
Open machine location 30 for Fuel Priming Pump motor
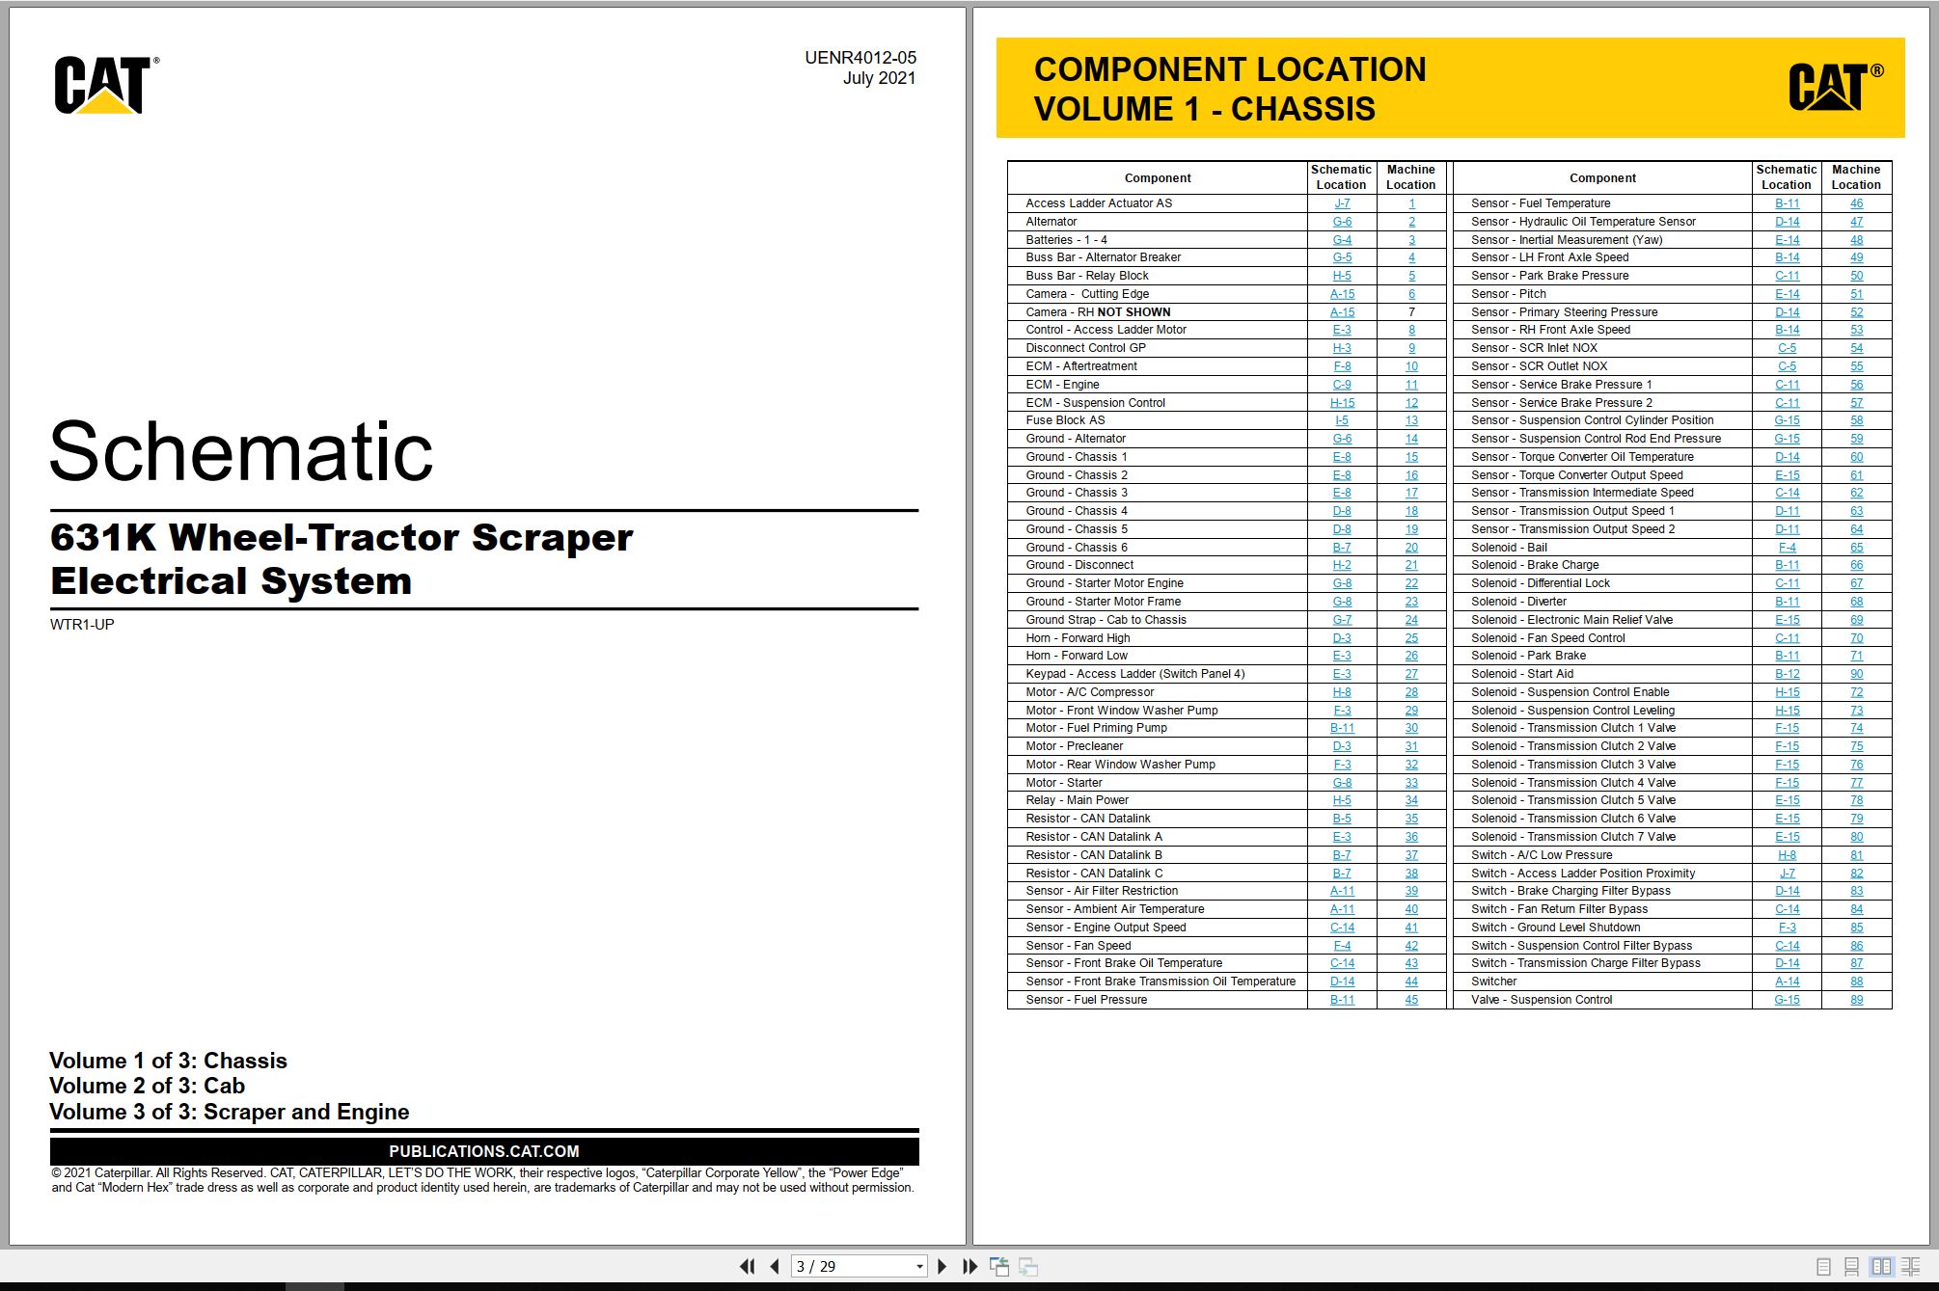pyautogui.click(x=1411, y=728)
